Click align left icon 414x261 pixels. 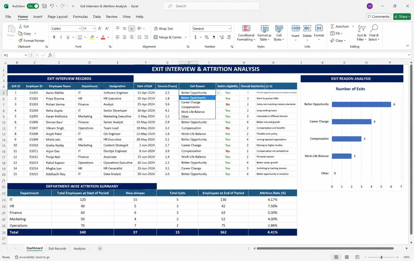(117, 37)
